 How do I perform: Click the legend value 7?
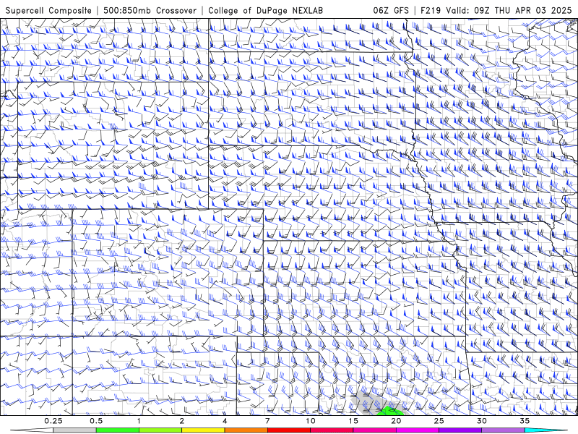point(267,421)
